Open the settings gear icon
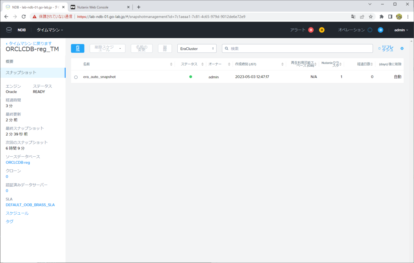The width and height of the screenshot is (414, 263). coord(402,49)
